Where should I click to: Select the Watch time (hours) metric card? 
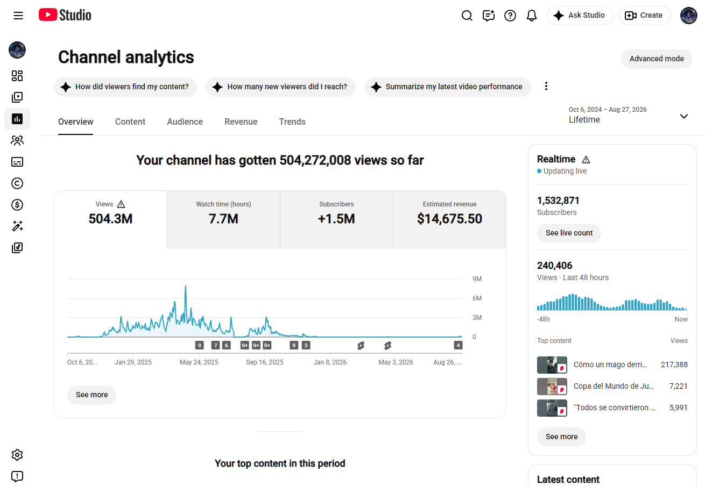coord(223,219)
